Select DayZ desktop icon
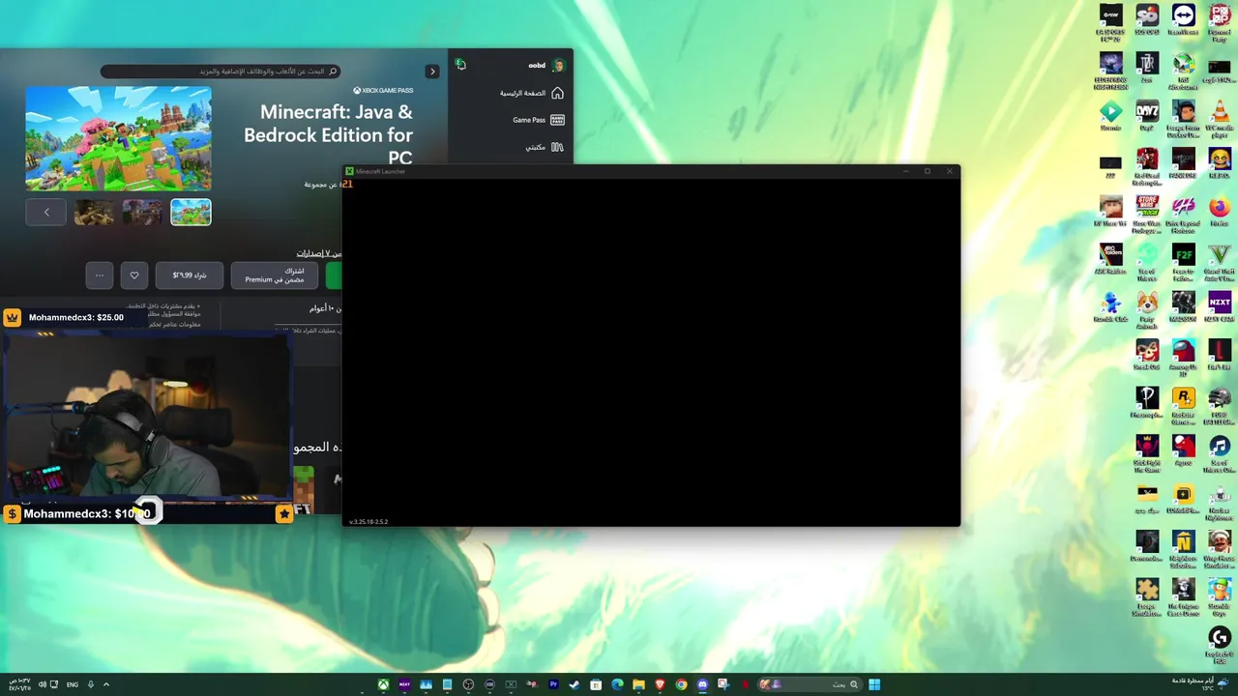 click(x=1147, y=116)
